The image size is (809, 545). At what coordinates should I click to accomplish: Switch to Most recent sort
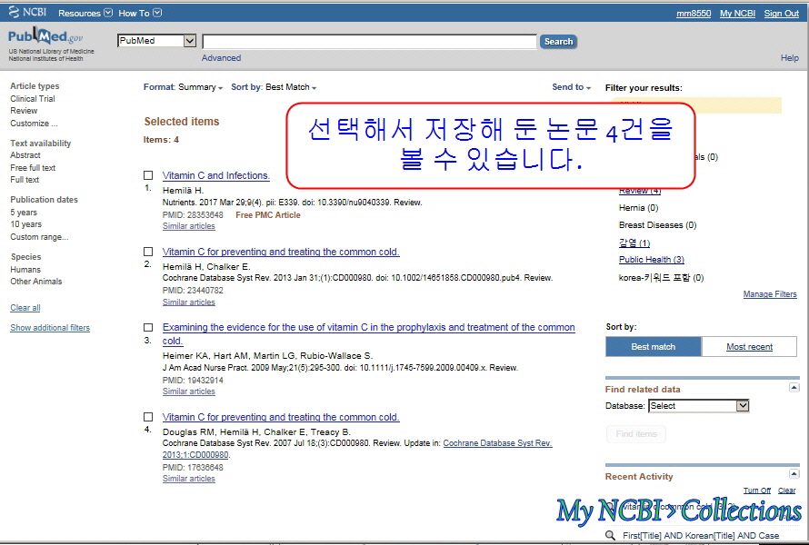point(749,346)
